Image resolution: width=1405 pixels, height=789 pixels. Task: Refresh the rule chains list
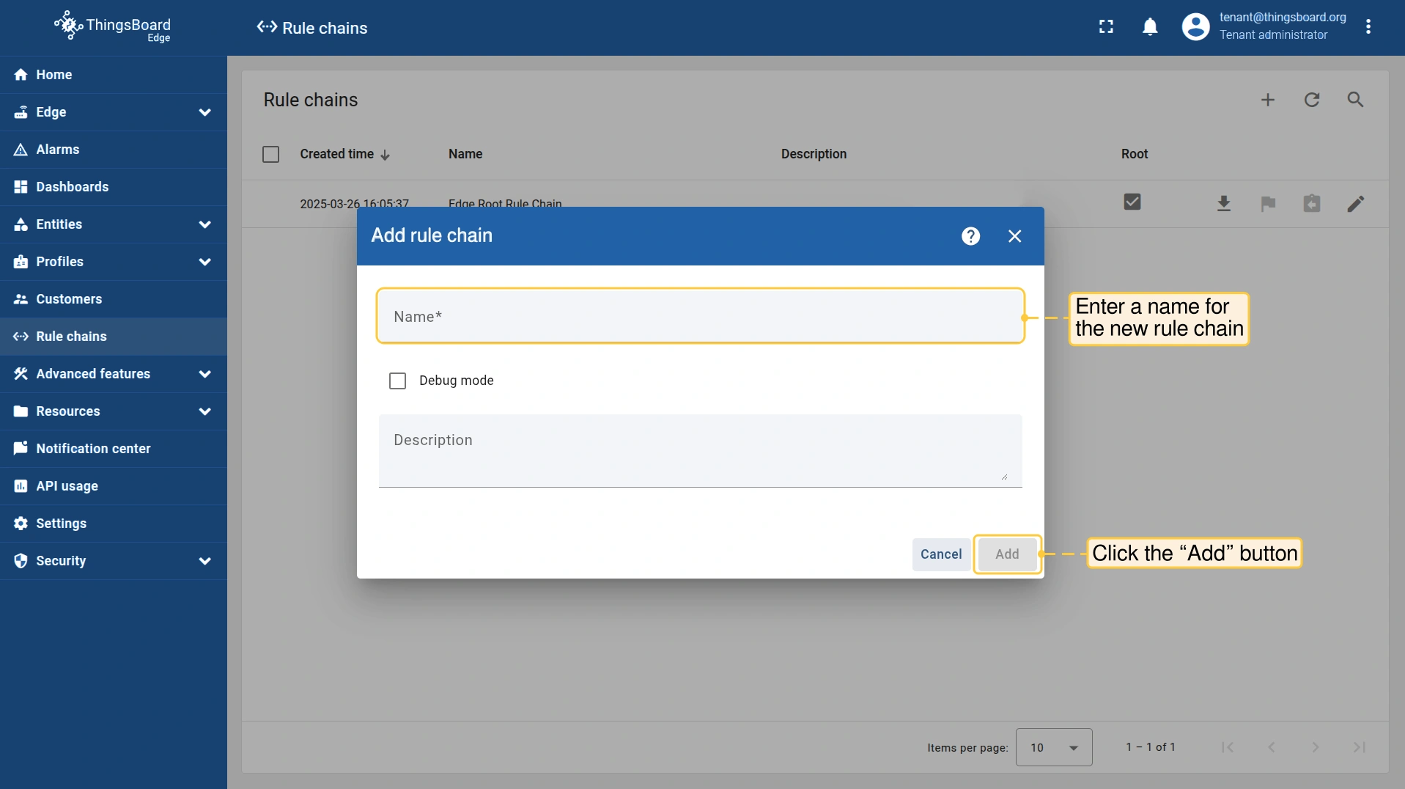(x=1312, y=100)
